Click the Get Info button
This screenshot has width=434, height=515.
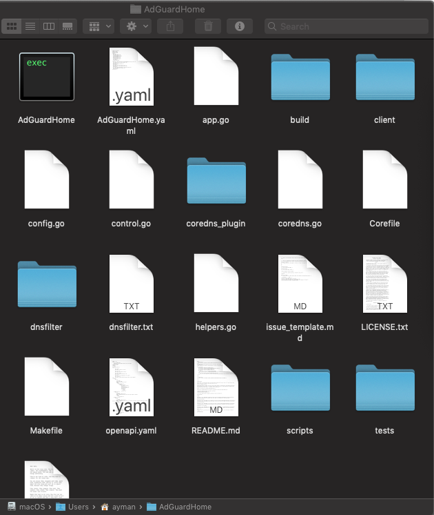pyautogui.click(x=240, y=26)
